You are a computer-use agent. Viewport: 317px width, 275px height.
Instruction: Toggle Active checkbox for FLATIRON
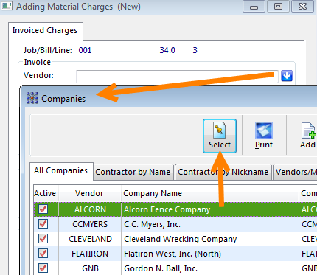pos(43,254)
